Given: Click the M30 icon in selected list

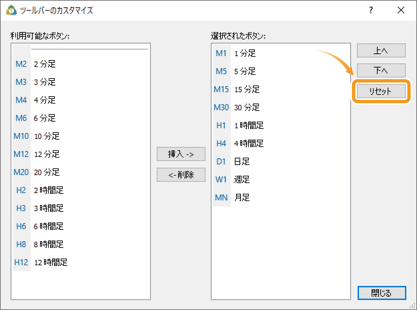Looking at the screenshot, I should pos(221,108).
